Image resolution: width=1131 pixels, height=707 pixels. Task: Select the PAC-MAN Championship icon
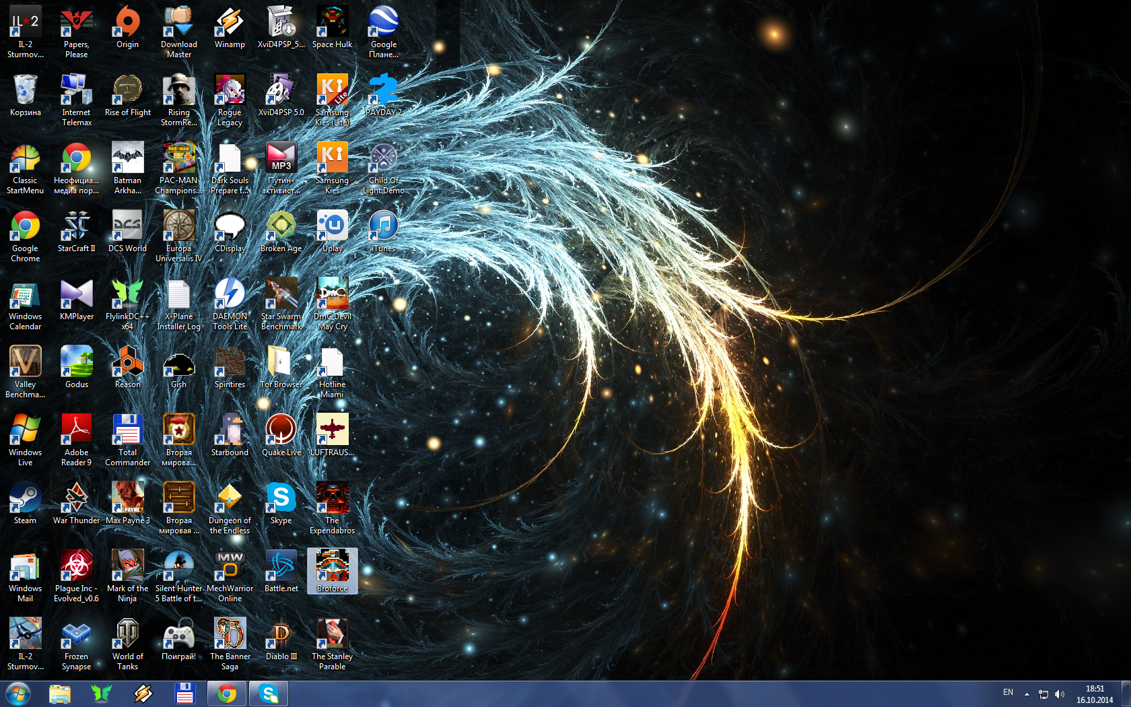(178, 168)
